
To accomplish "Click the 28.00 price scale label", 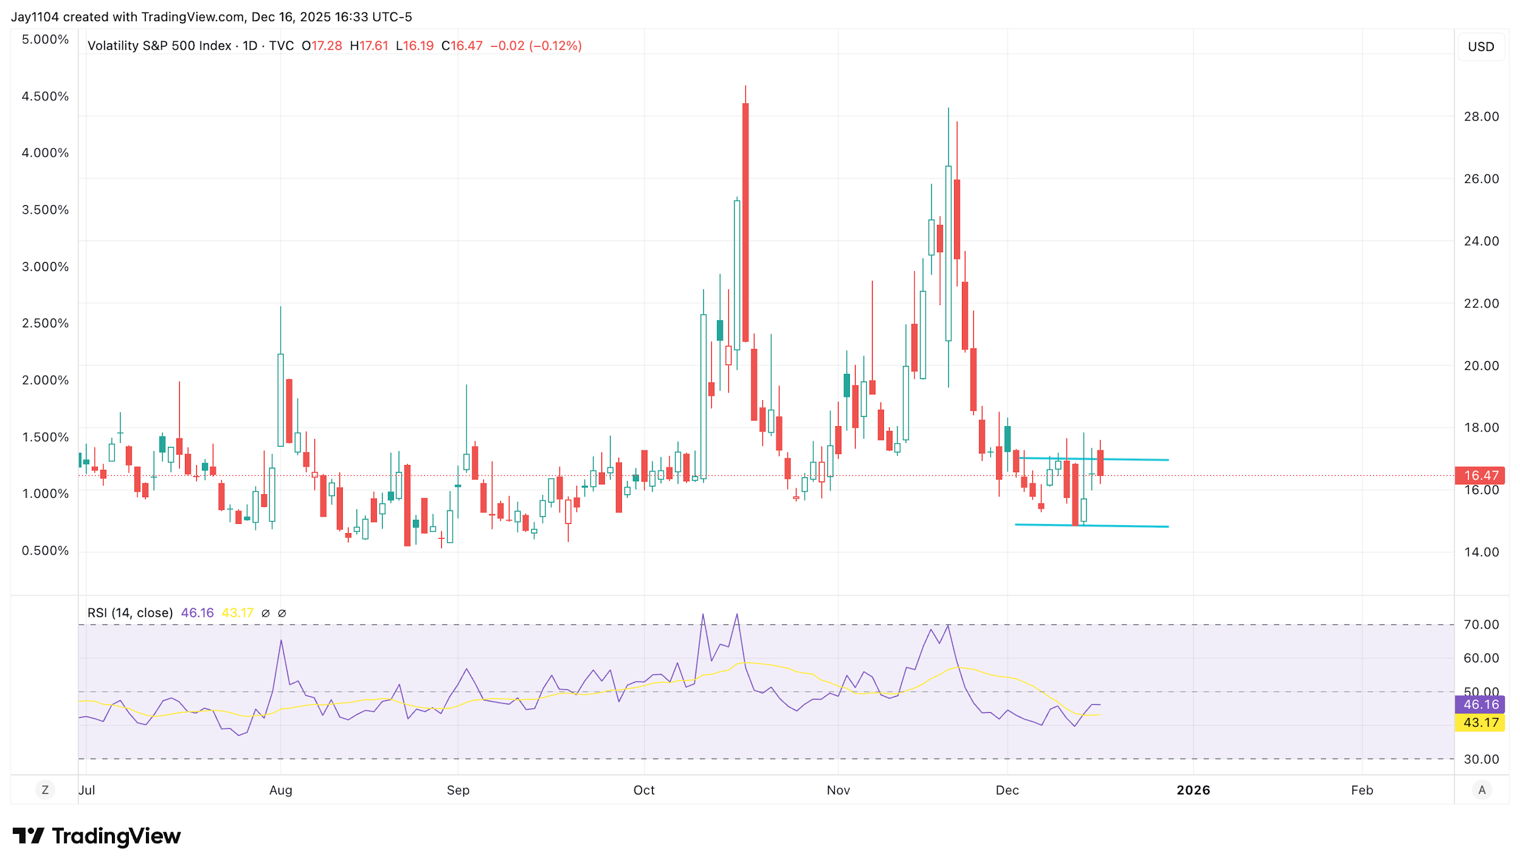I will 1481,117.
